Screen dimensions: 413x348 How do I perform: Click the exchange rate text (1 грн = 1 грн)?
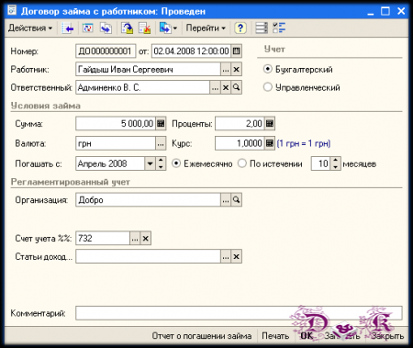(304, 143)
